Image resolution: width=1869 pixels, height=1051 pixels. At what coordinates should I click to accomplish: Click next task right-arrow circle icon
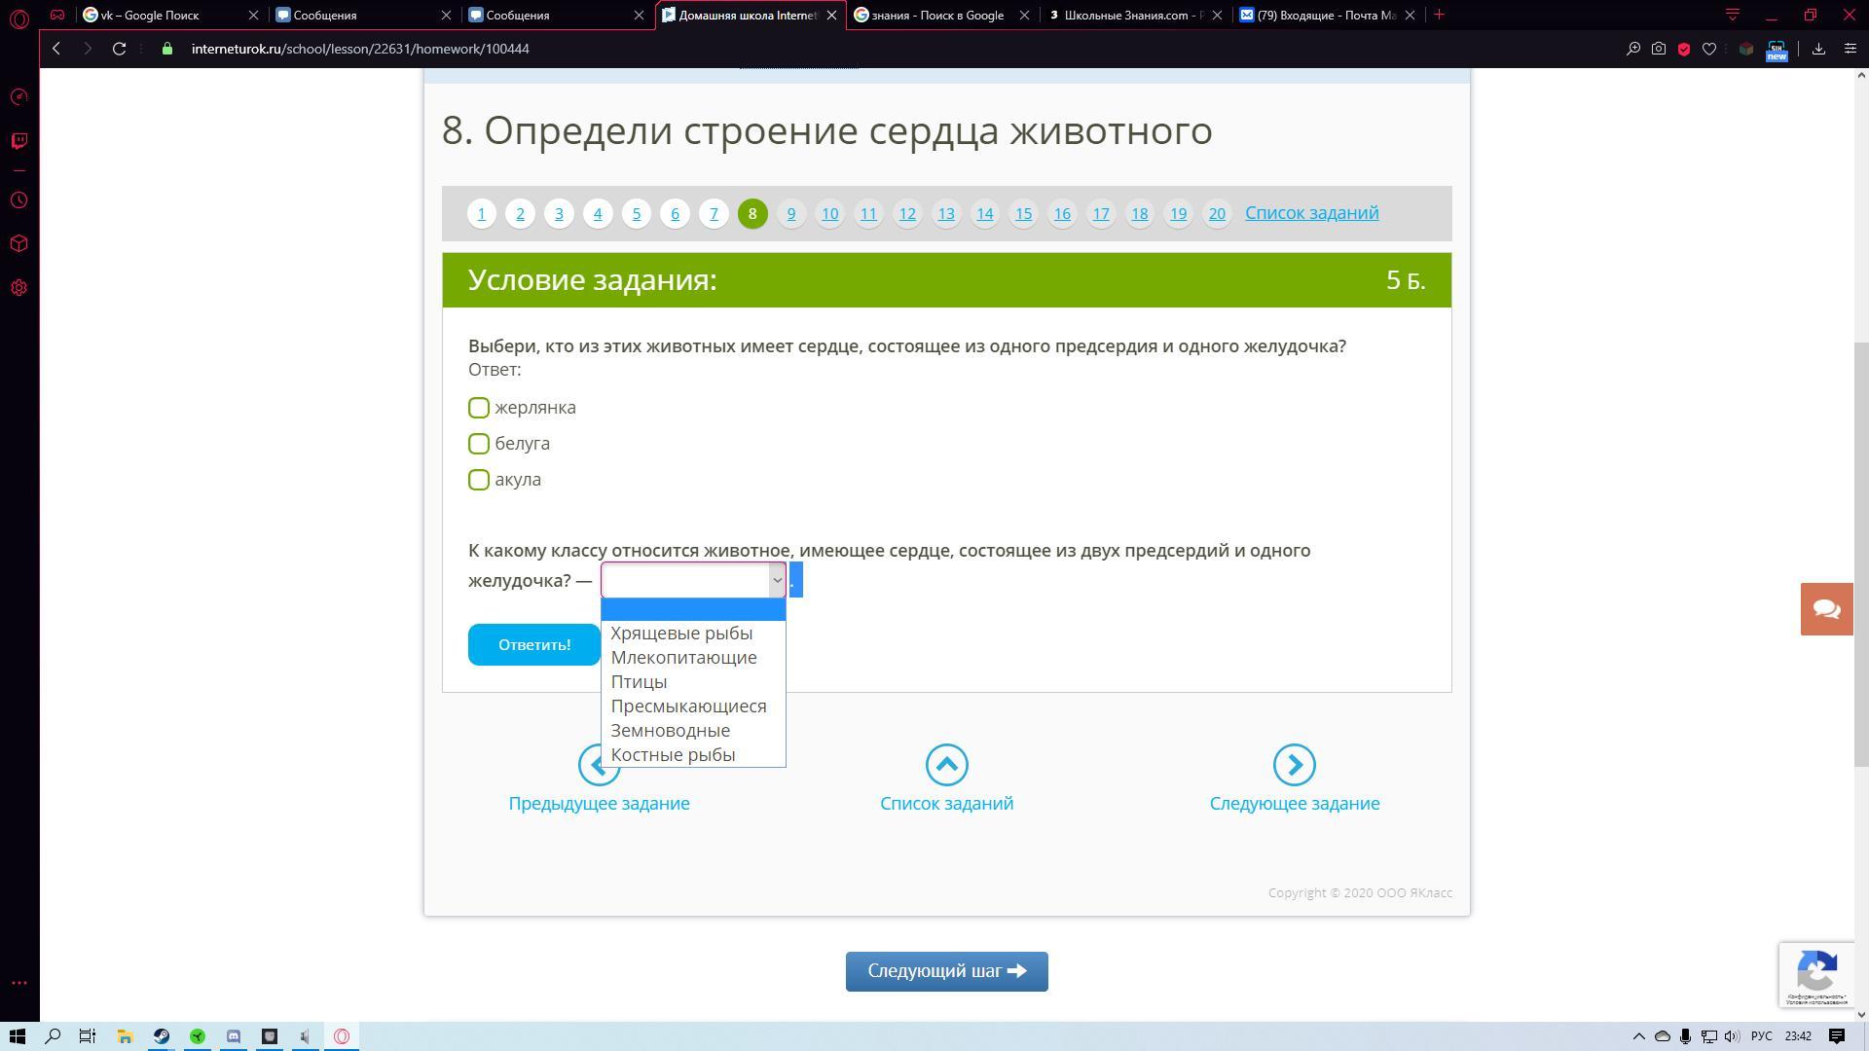click(x=1294, y=765)
